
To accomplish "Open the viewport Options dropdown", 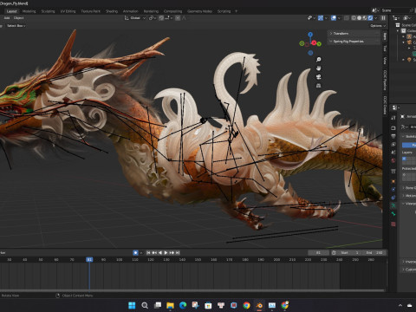I will click(x=378, y=26).
